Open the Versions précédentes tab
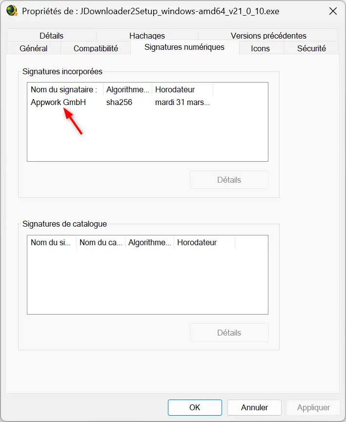 268,36
